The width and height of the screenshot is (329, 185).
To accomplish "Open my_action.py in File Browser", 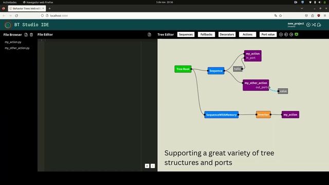I will 13,42.
